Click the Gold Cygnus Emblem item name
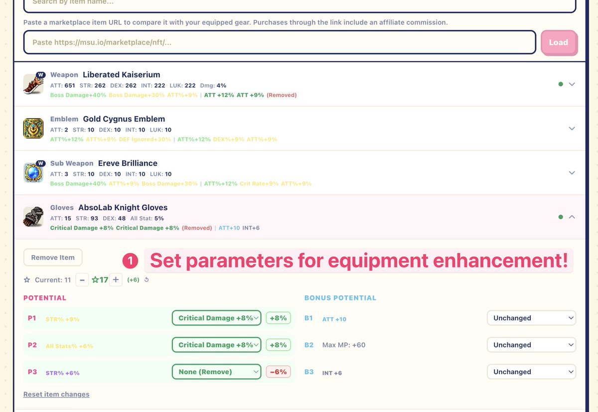Image resolution: width=598 pixels, height=412 pixels. (x=124, y=119)
